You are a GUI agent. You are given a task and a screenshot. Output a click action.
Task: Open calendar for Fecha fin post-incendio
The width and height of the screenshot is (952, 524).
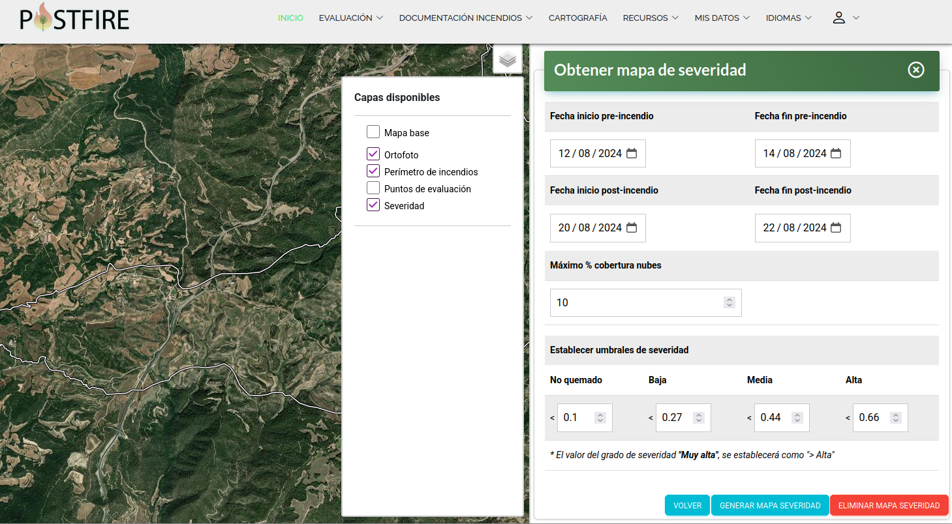click(836, 228)
